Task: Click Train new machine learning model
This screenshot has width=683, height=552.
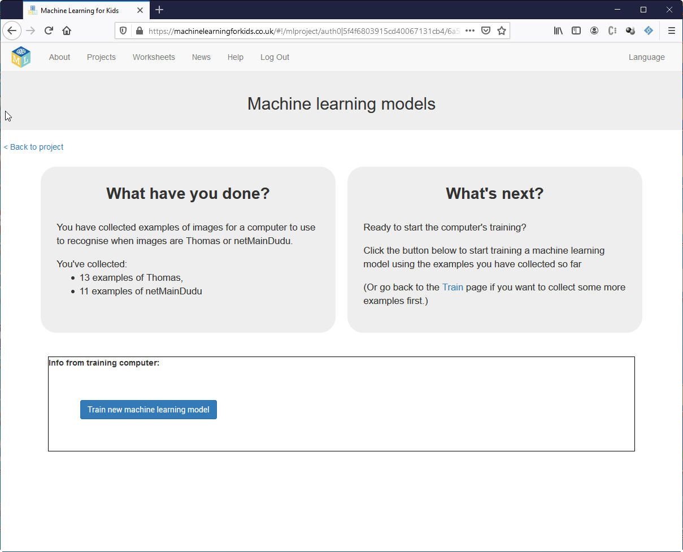Action: 149,410
